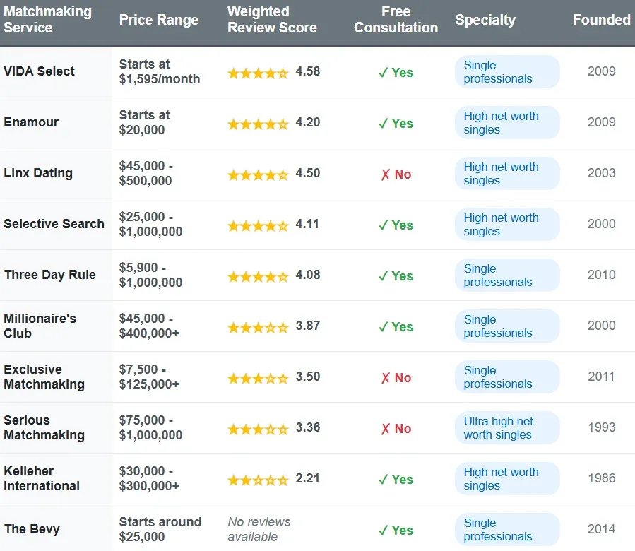Click the red No mark for Linx Dating
The width and height of the screenshot is (635, 551).
click(x=396, y=174)
